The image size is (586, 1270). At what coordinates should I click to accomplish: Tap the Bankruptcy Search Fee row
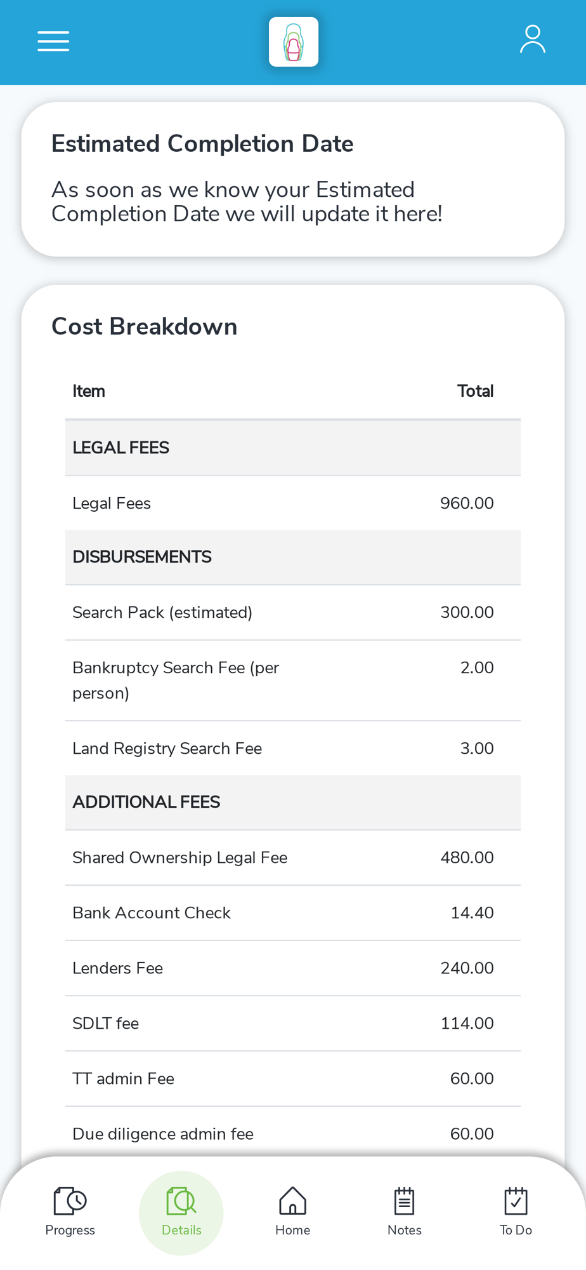tap(292, 680)
